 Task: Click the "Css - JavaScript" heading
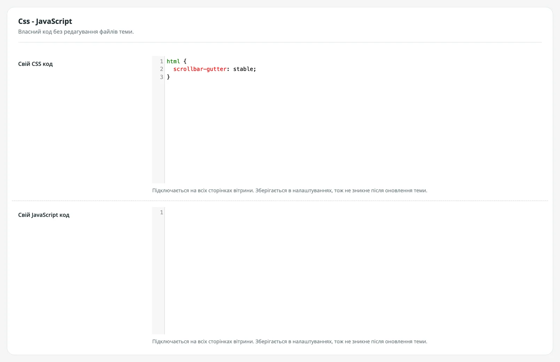pyautogui.click(x=45, y=21)
